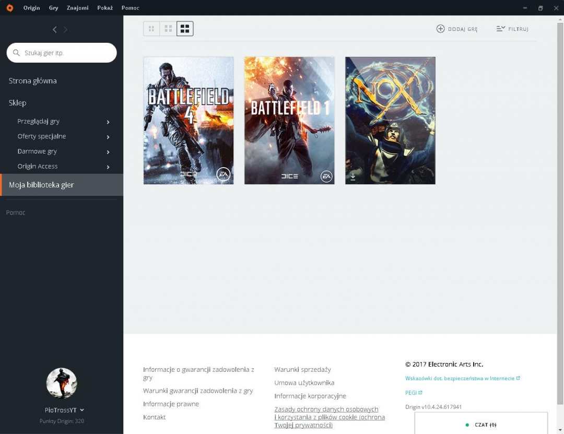Open the Znajomi menu
Image resolution: width=564 pixels, height=434 pixels.
(77, 8)
